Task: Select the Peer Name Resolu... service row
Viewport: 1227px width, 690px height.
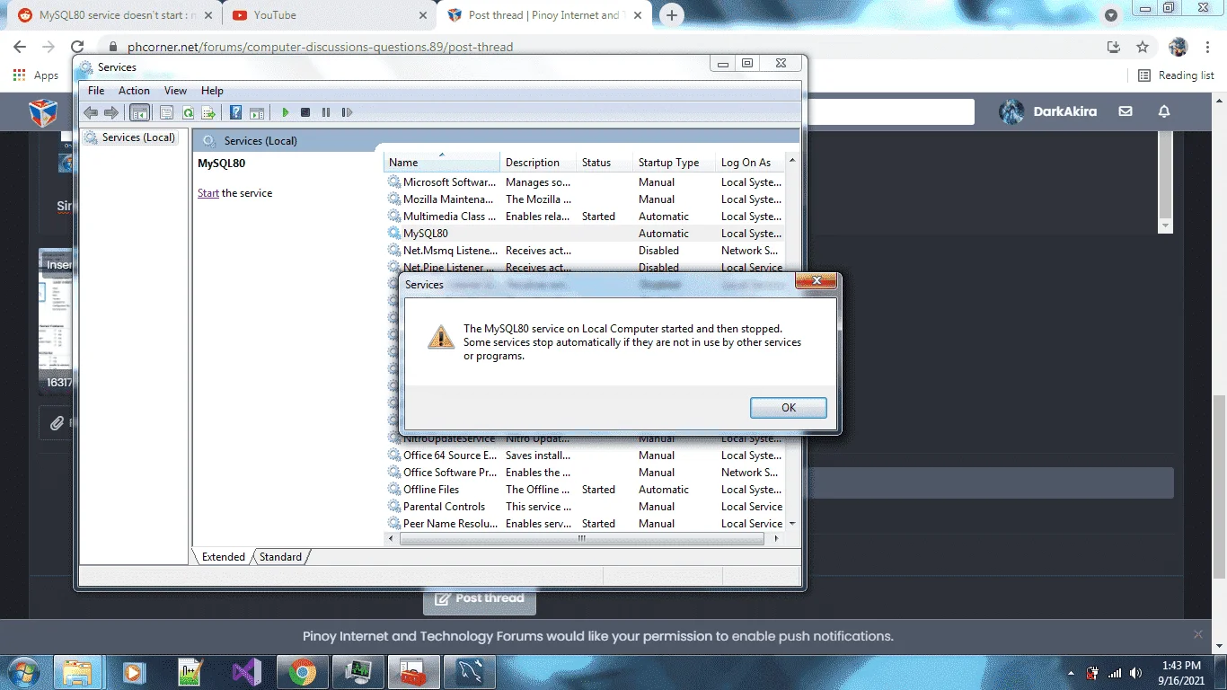Action: [585, 524]
